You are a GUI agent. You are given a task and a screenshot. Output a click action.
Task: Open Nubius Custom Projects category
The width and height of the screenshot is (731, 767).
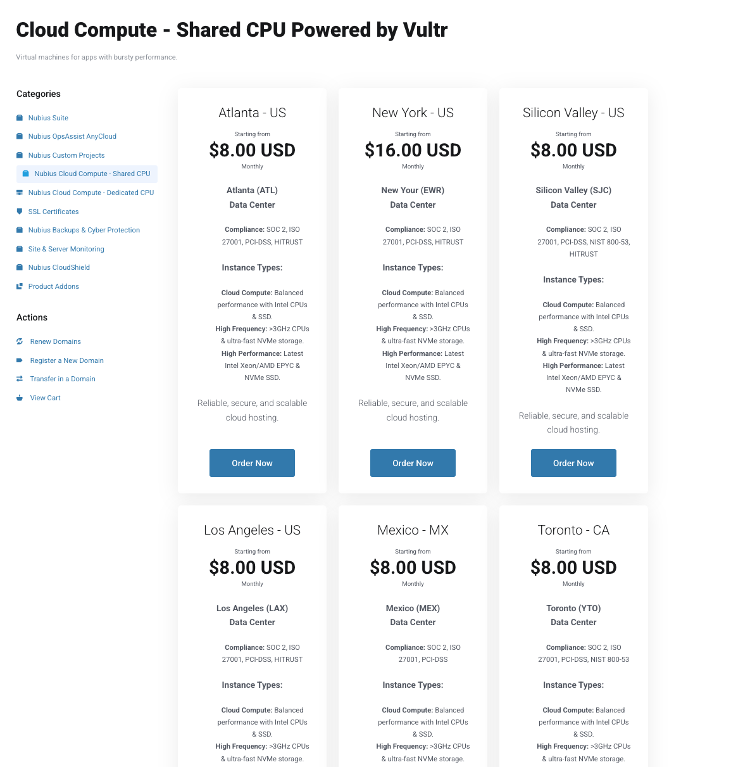pyautogui.click(x=66, y=155)
